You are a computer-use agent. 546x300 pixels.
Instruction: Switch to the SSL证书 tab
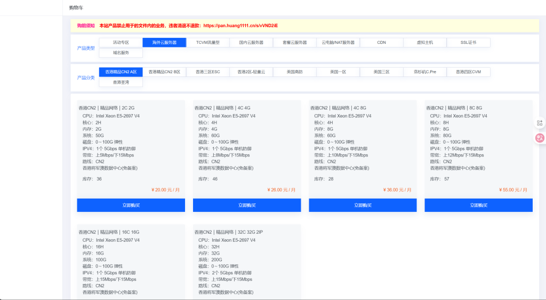tap(468, 43)
